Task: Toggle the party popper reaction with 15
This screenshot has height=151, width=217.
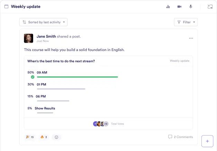Action: click(x=30, y=137)
